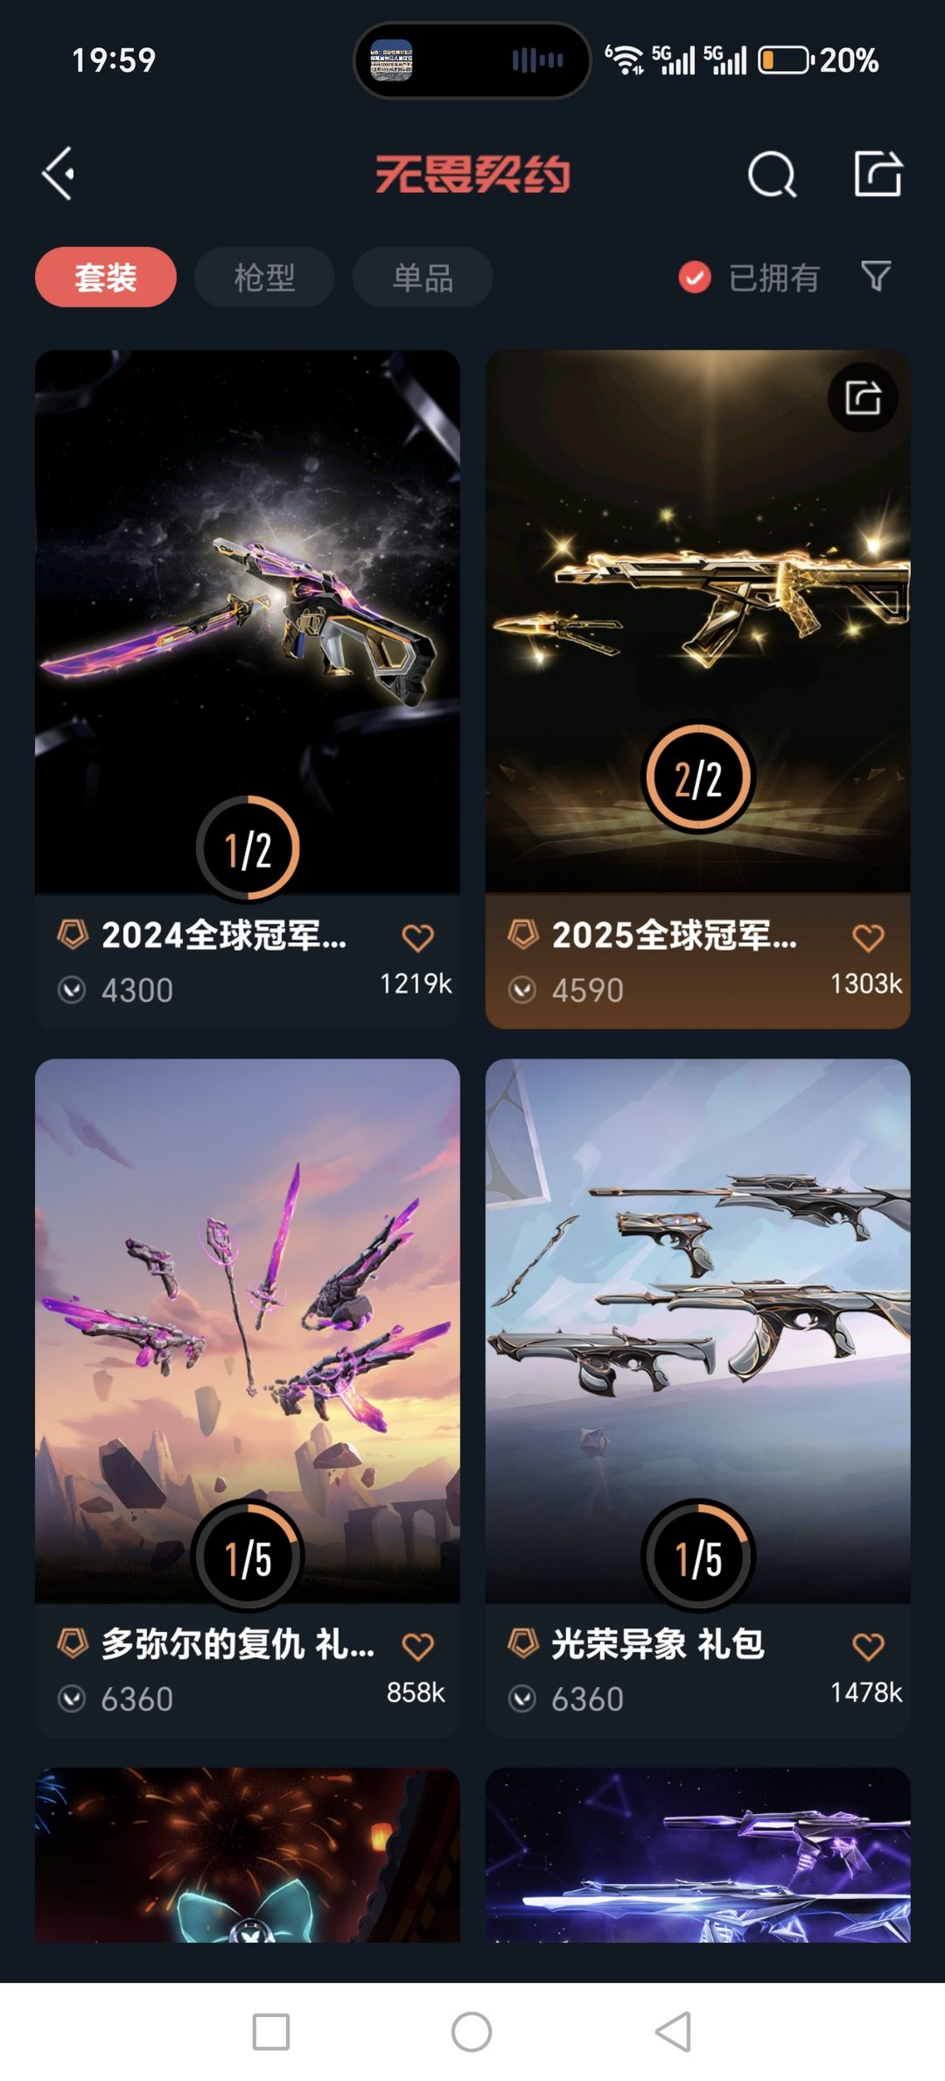Open the 光荣异象 礼包 title
This screenshot has height=2081, width=945.
point(658,1644)
